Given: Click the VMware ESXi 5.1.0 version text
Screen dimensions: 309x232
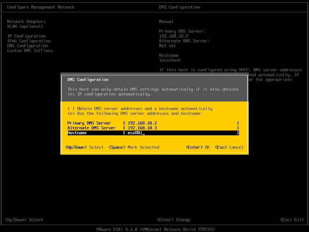Looking at the screenshot, I should (x=156, y=229).
